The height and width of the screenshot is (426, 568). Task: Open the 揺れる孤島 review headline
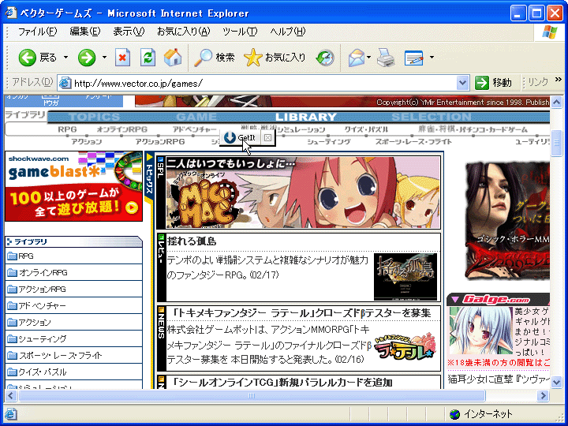[192, 241]
